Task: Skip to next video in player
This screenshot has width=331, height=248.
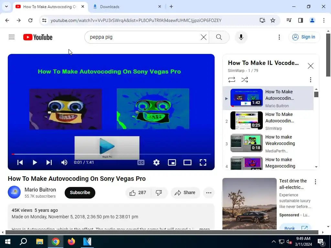Action: pos(49,162)
